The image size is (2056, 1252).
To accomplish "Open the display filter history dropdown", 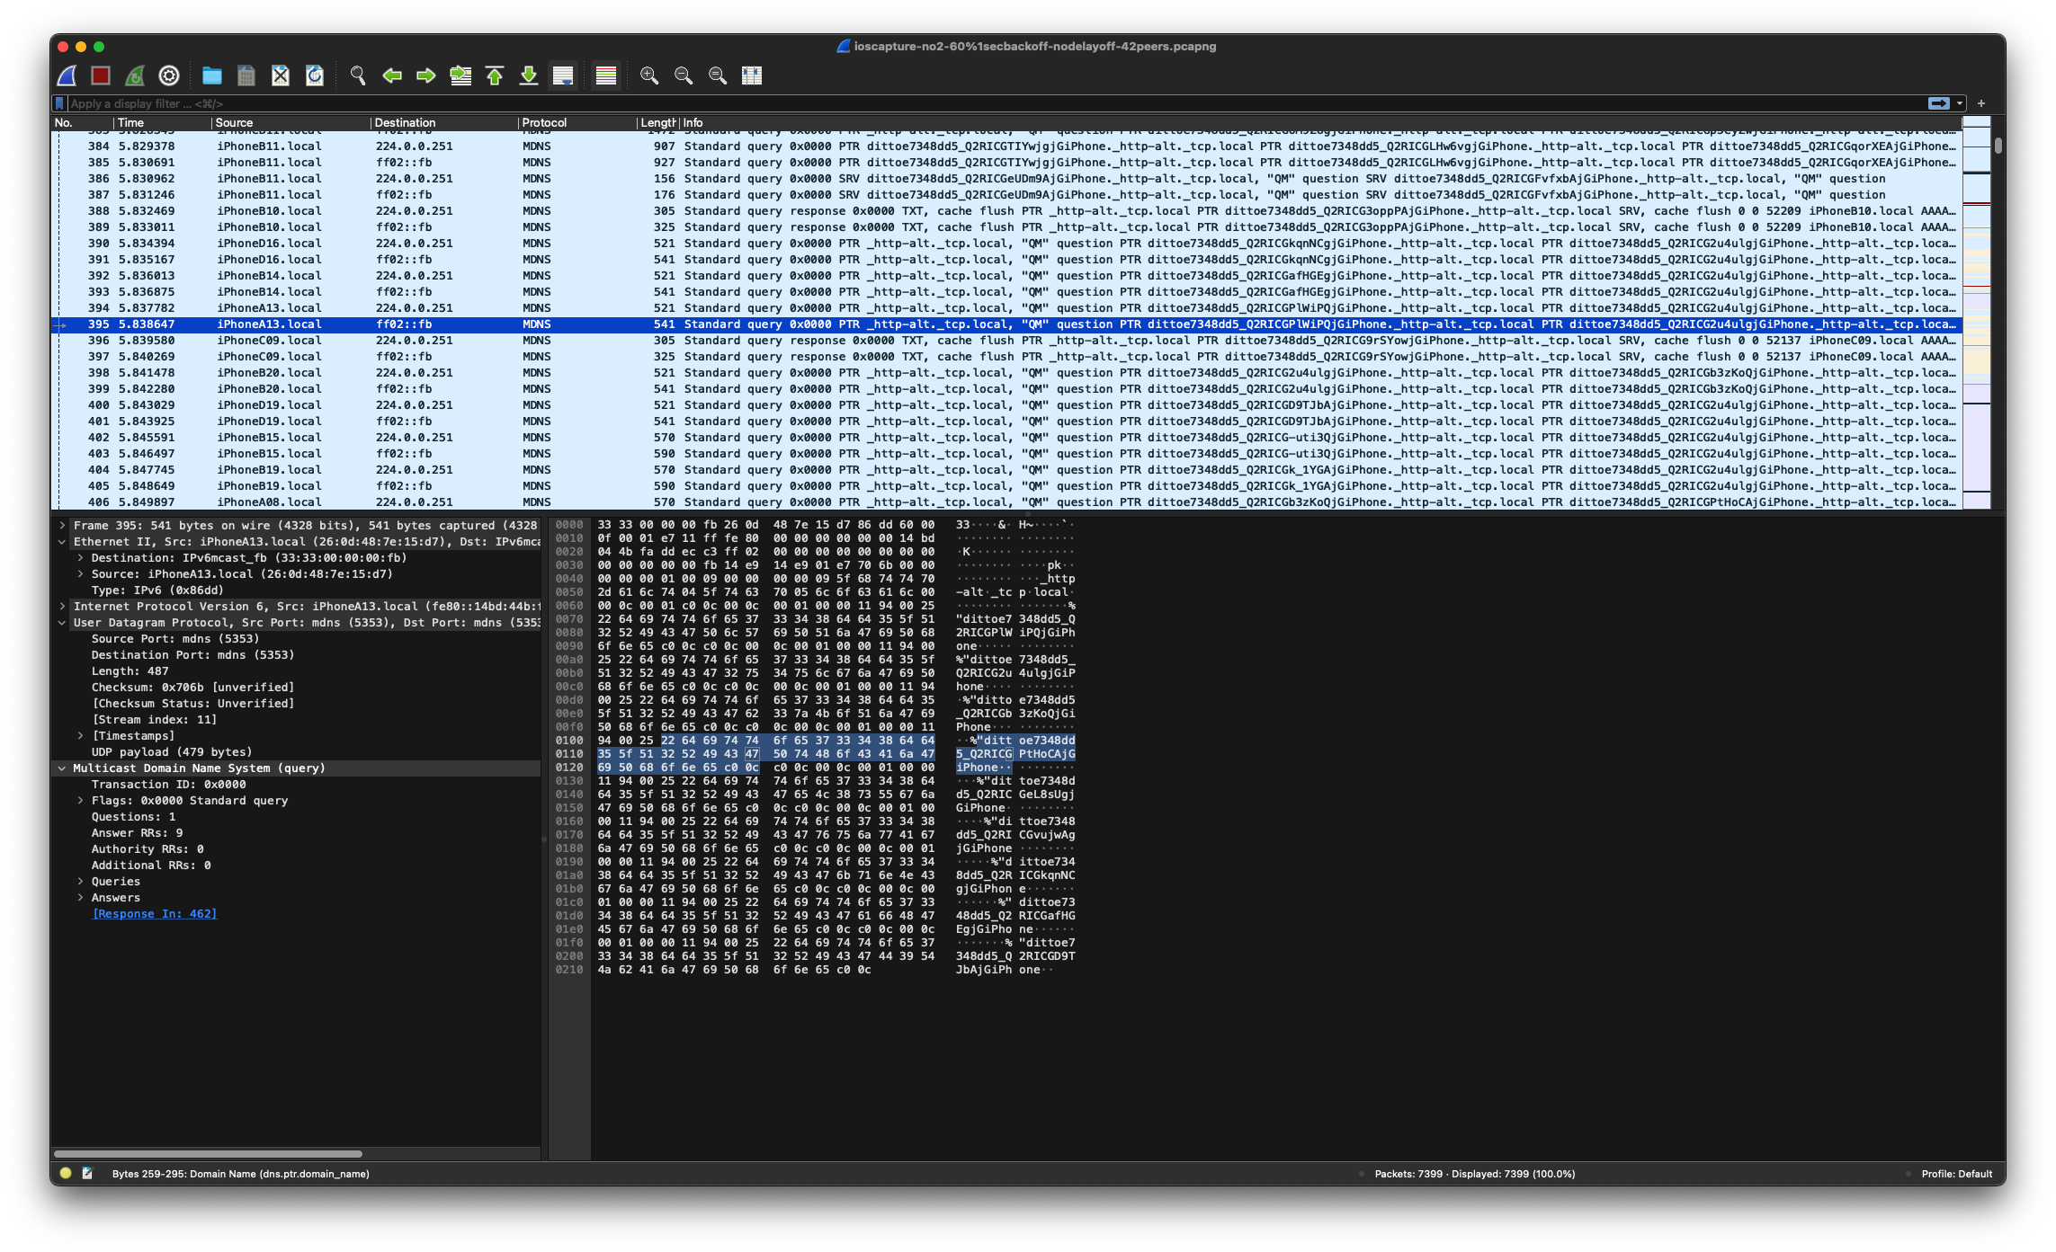I will pos(1960,104).
